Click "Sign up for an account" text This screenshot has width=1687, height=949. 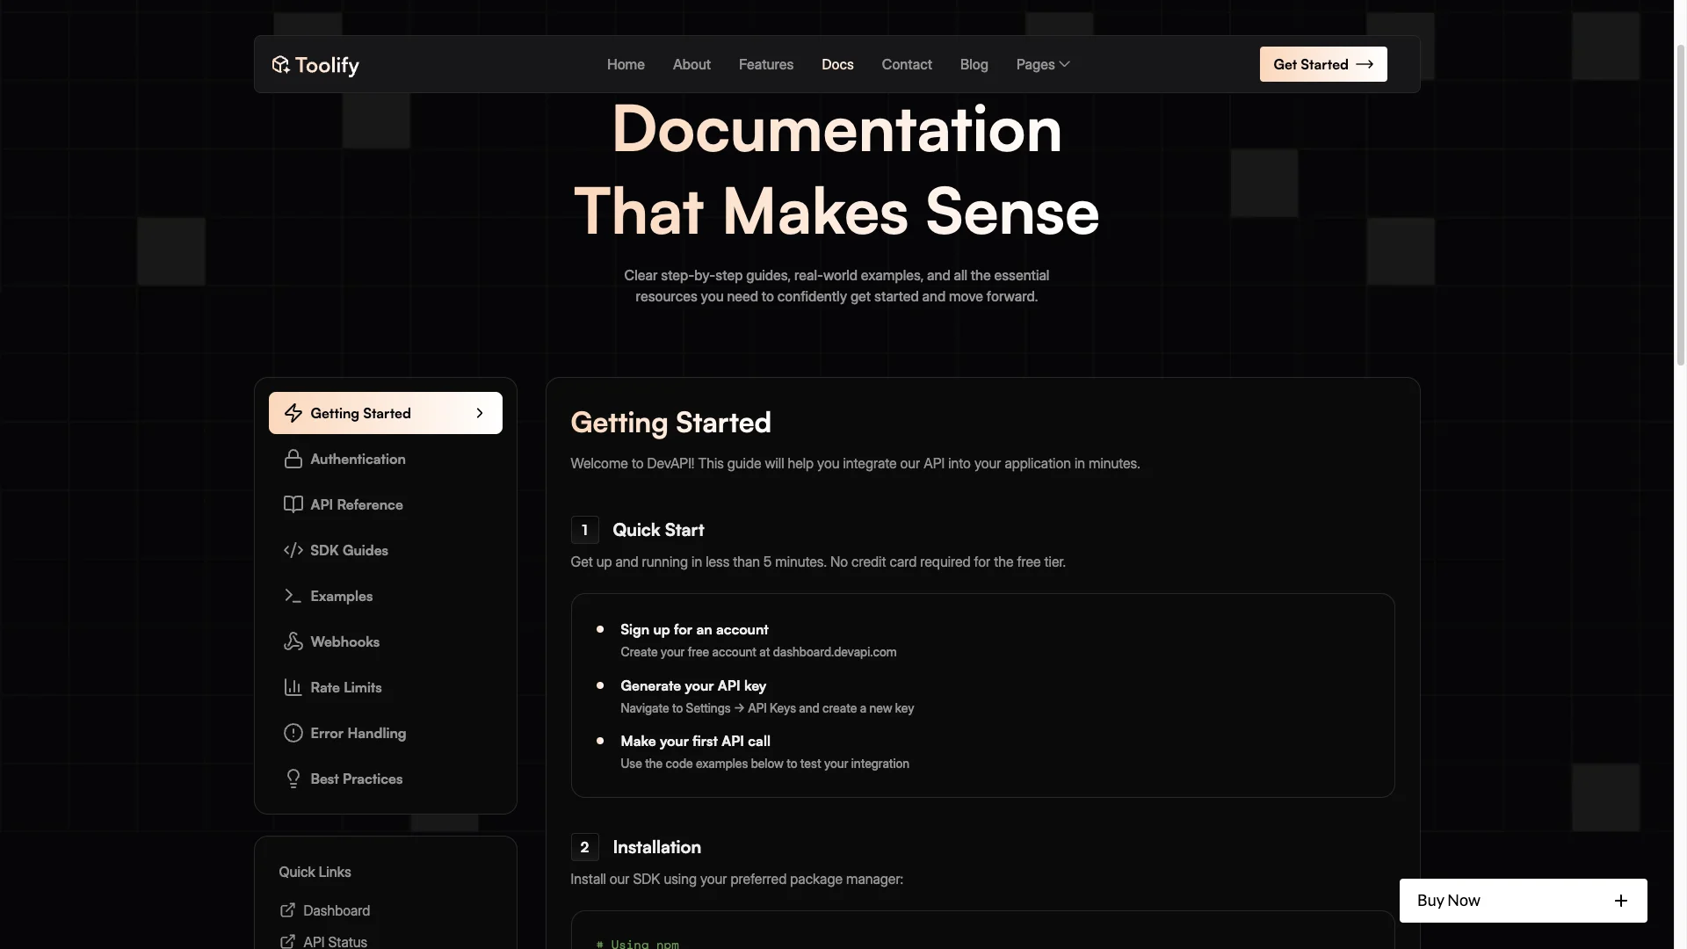[694, 629]
